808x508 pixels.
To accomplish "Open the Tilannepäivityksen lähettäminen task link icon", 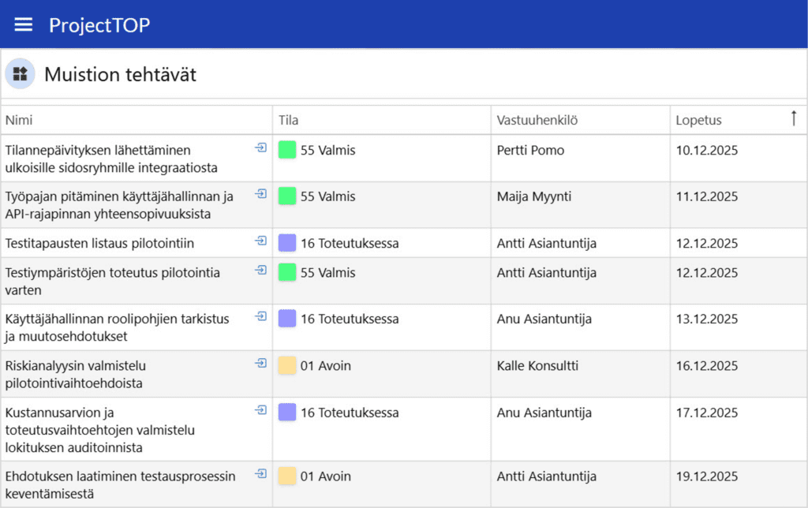I will [x=260, y=148].
